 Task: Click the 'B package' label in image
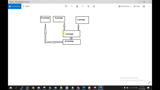coord(59,18)
